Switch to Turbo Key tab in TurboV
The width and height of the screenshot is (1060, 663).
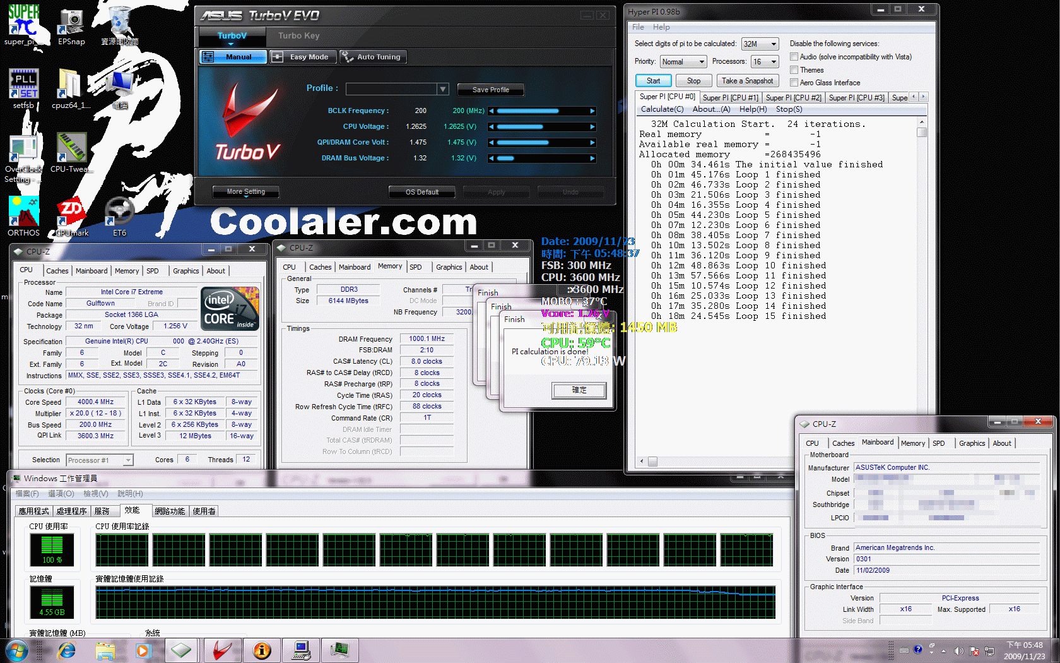pos(299,36)
